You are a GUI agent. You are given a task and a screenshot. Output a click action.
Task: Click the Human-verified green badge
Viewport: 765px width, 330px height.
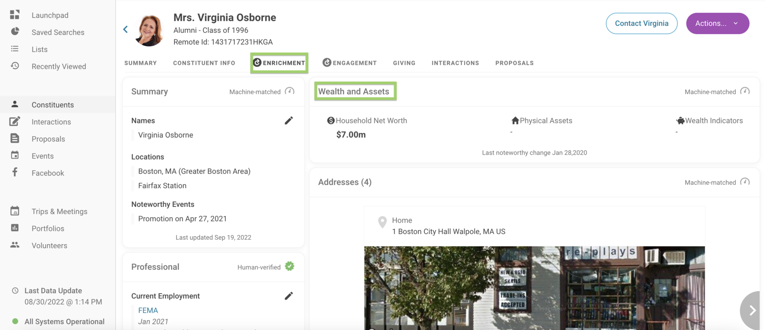pyautogui.click(x=290, y=266)
